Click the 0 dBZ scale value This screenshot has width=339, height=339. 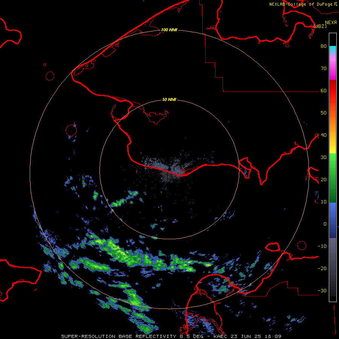coord(325,224)
